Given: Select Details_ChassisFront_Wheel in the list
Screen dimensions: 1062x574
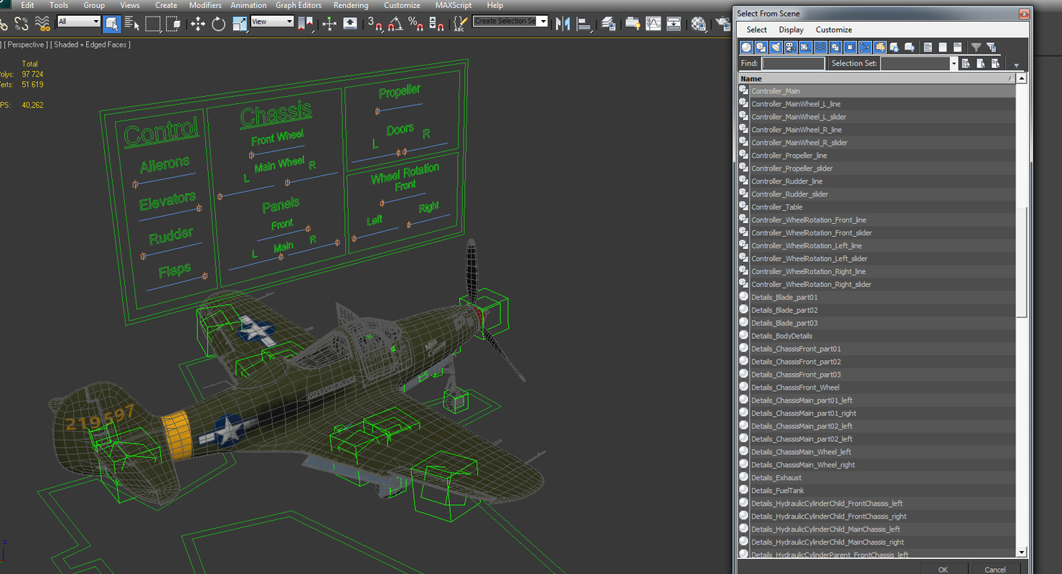Looking at the screenshot, I should coord(877,387).
